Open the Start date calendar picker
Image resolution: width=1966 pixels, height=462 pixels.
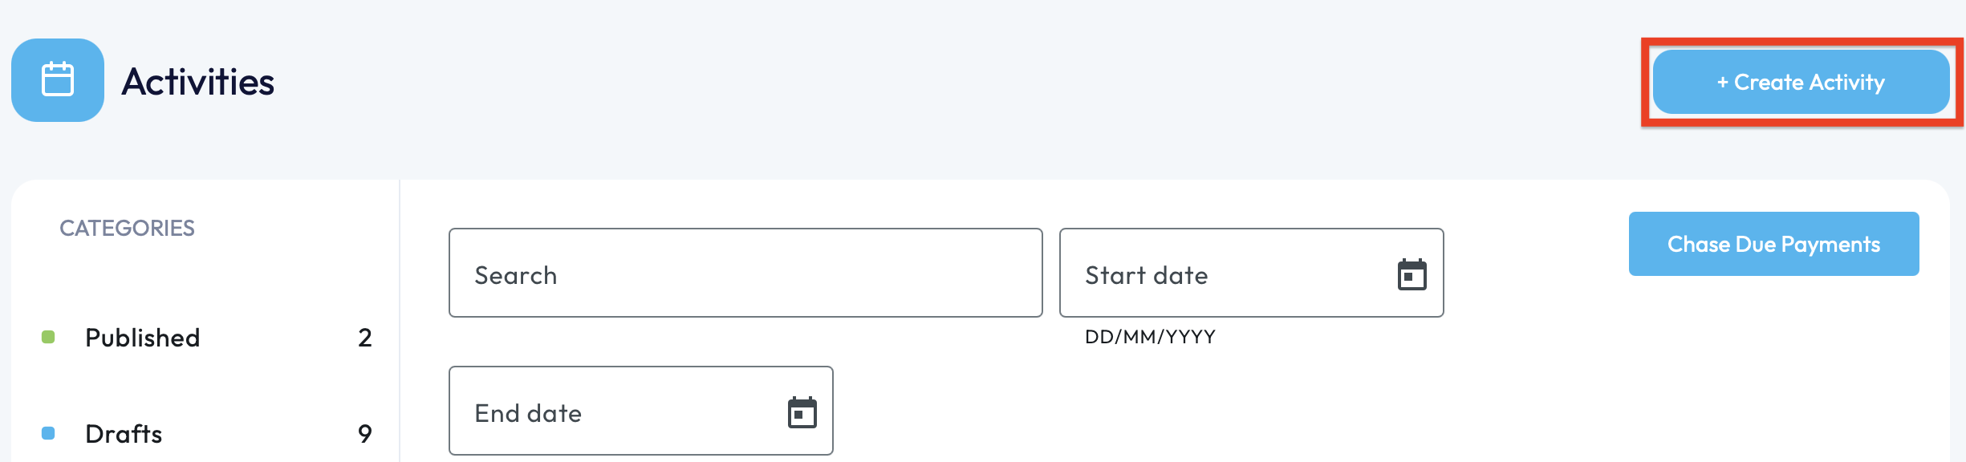click(x=1412, y=274)
